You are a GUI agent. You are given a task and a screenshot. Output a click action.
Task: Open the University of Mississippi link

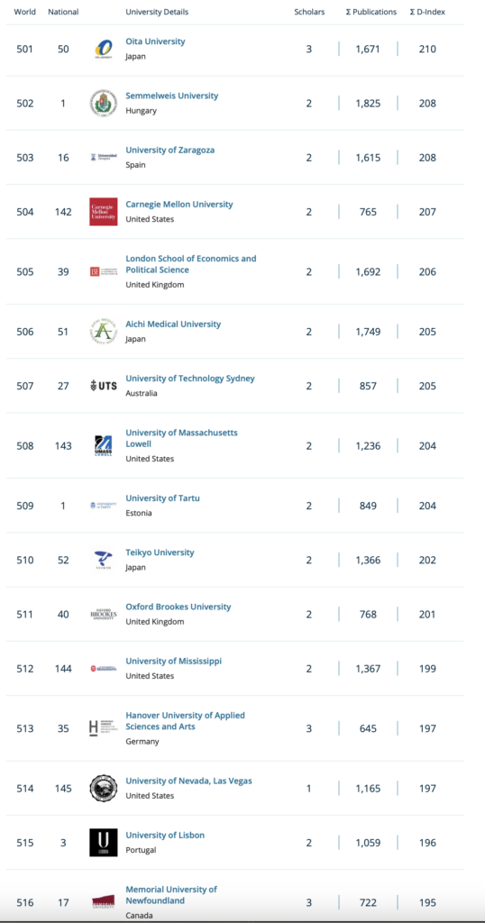(174, 661)
